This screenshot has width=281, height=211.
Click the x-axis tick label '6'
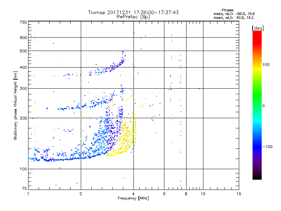pyautogui.click(x=164, y=194)
